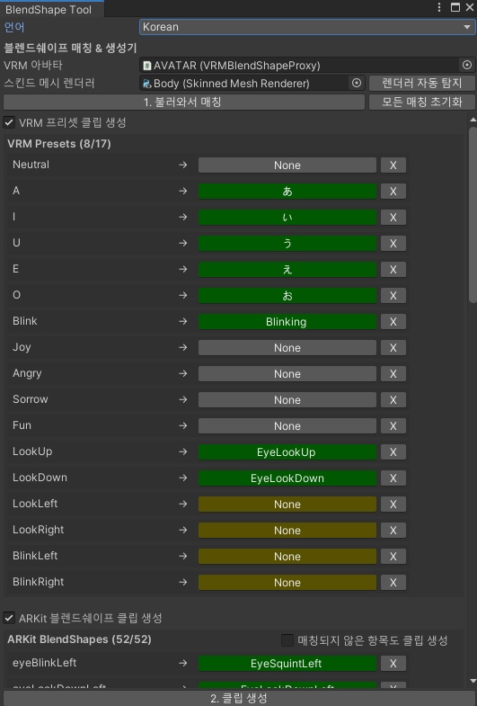
Task: Open object picker for Skinned Mesh Renderer
Action: tap(357, 83)
